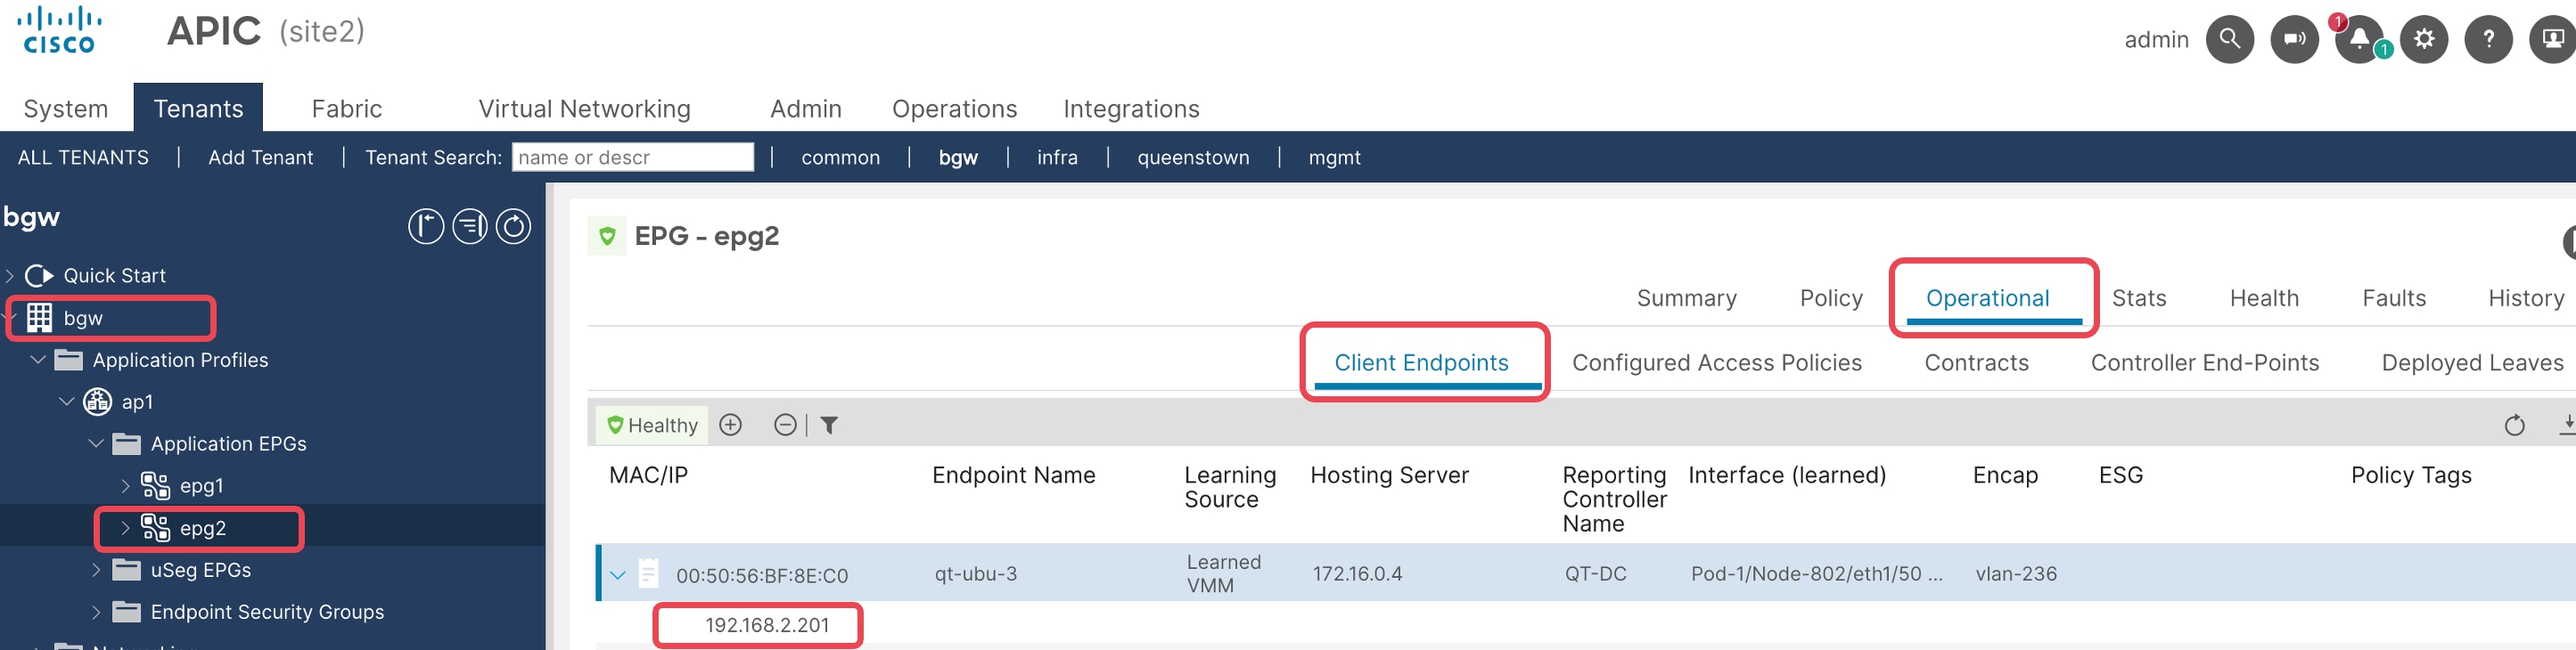Open the Configured Access Policies sub-tab
2576x650 pixels.
[x=1716, y=362]
